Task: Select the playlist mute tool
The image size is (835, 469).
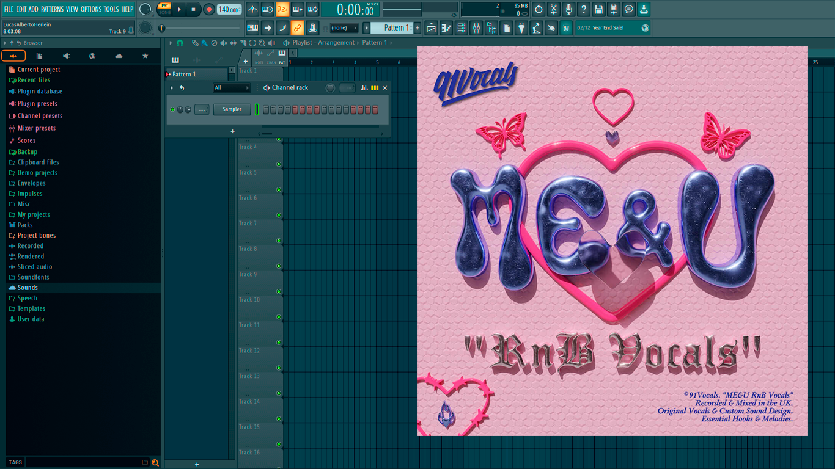Action: click(x=224, y=43)
